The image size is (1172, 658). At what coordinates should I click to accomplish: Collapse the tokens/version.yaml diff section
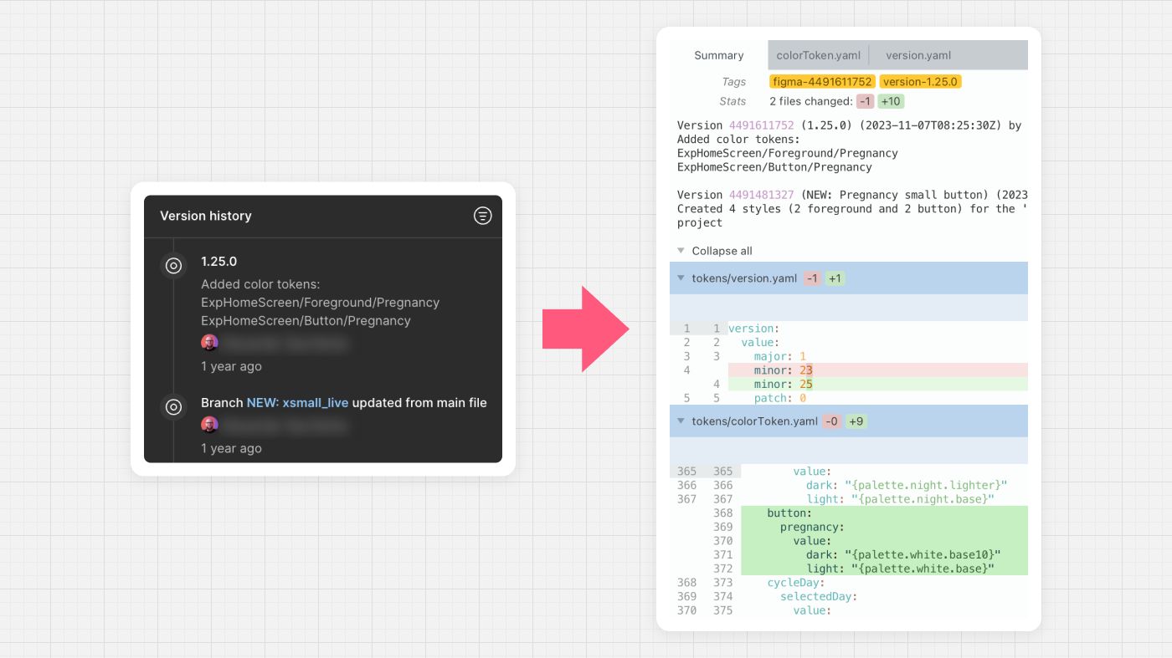click(681, 278)
